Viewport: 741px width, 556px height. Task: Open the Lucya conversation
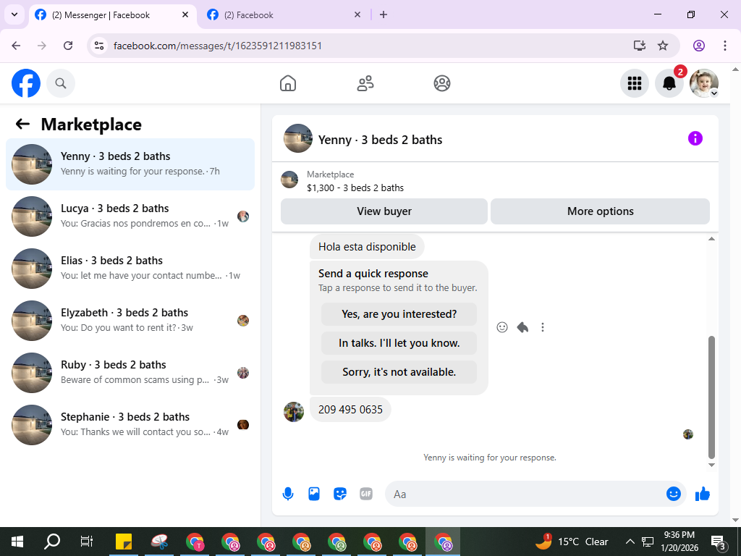pos(130,216)
